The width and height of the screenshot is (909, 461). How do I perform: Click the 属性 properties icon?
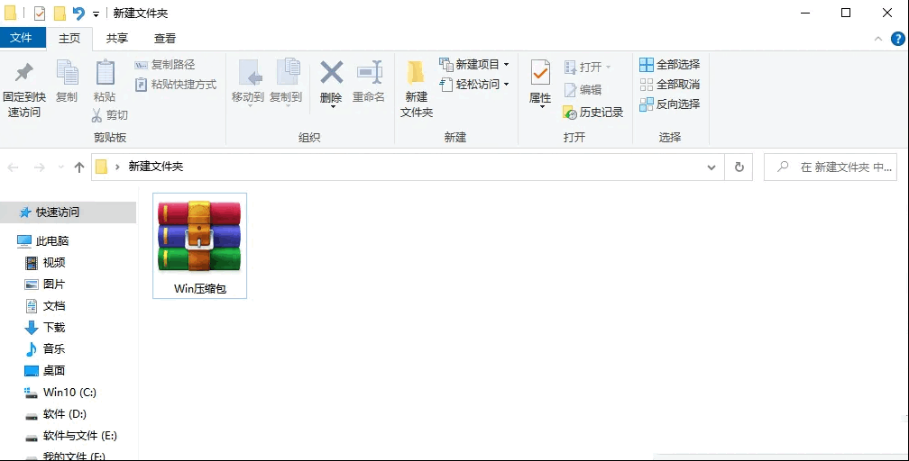tap(540, 74)
